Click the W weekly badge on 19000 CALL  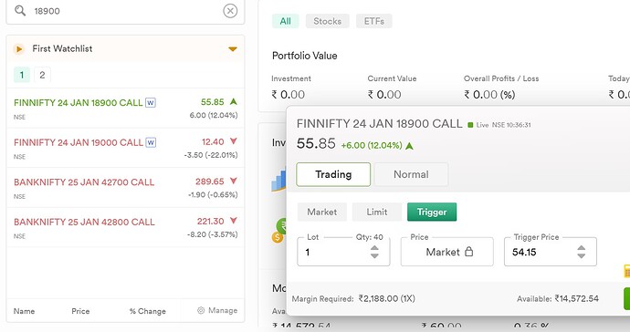[x=151, y=142]
